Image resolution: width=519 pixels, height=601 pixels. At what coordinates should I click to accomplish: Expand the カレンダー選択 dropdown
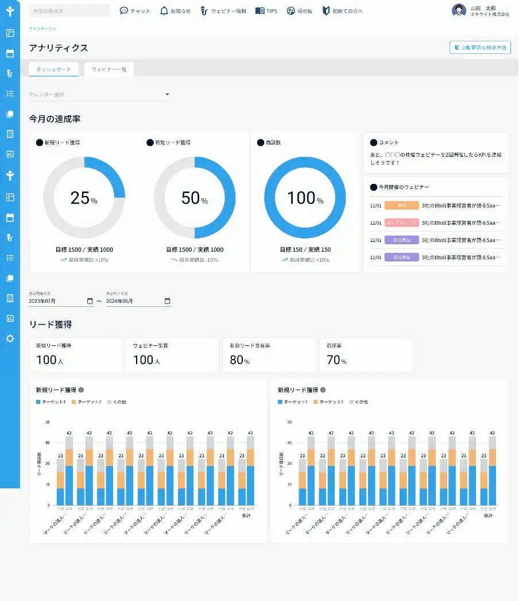[x=99, y=94]
